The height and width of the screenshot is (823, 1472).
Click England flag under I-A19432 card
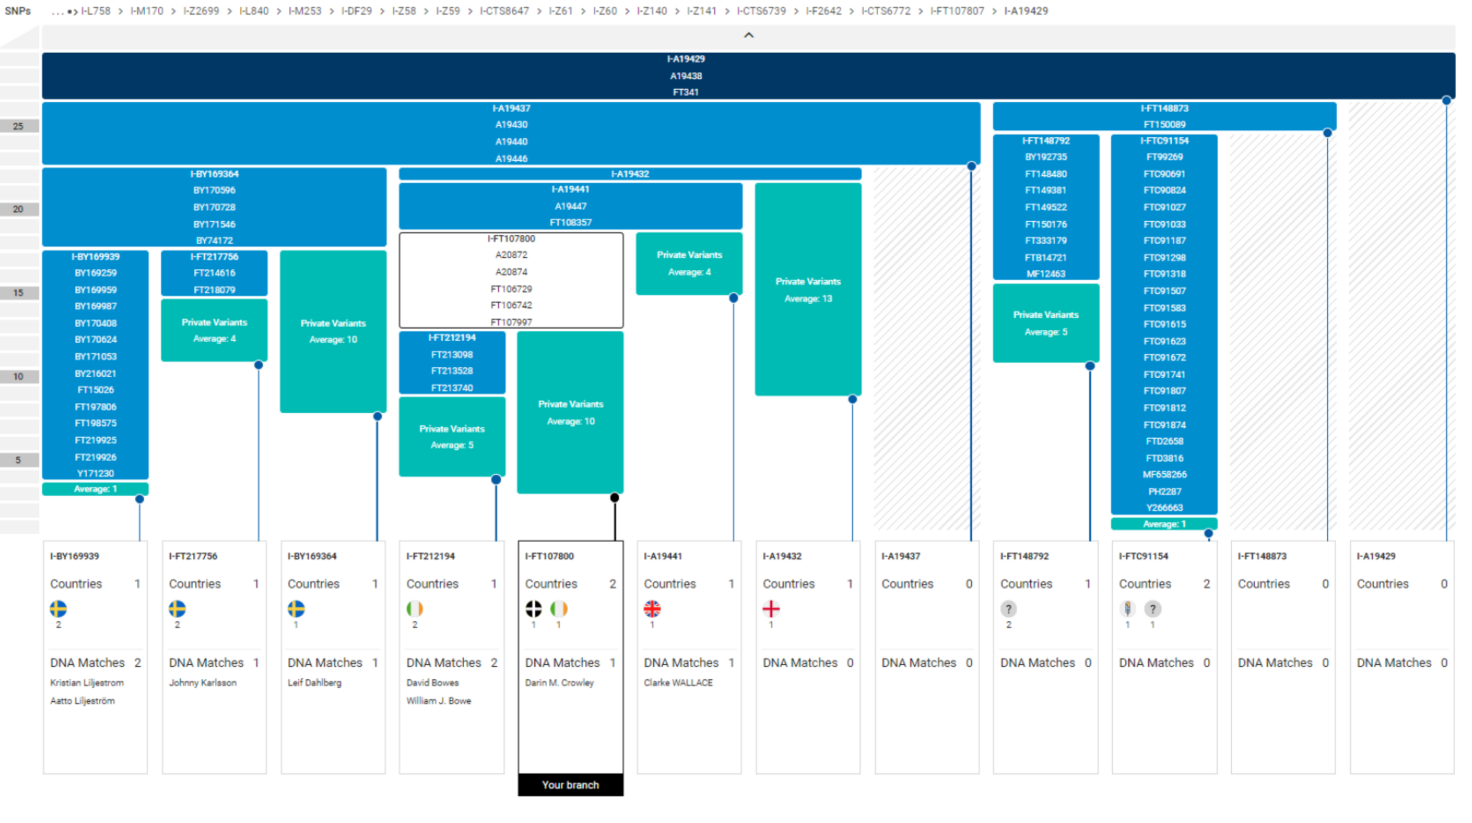(771, 609)
